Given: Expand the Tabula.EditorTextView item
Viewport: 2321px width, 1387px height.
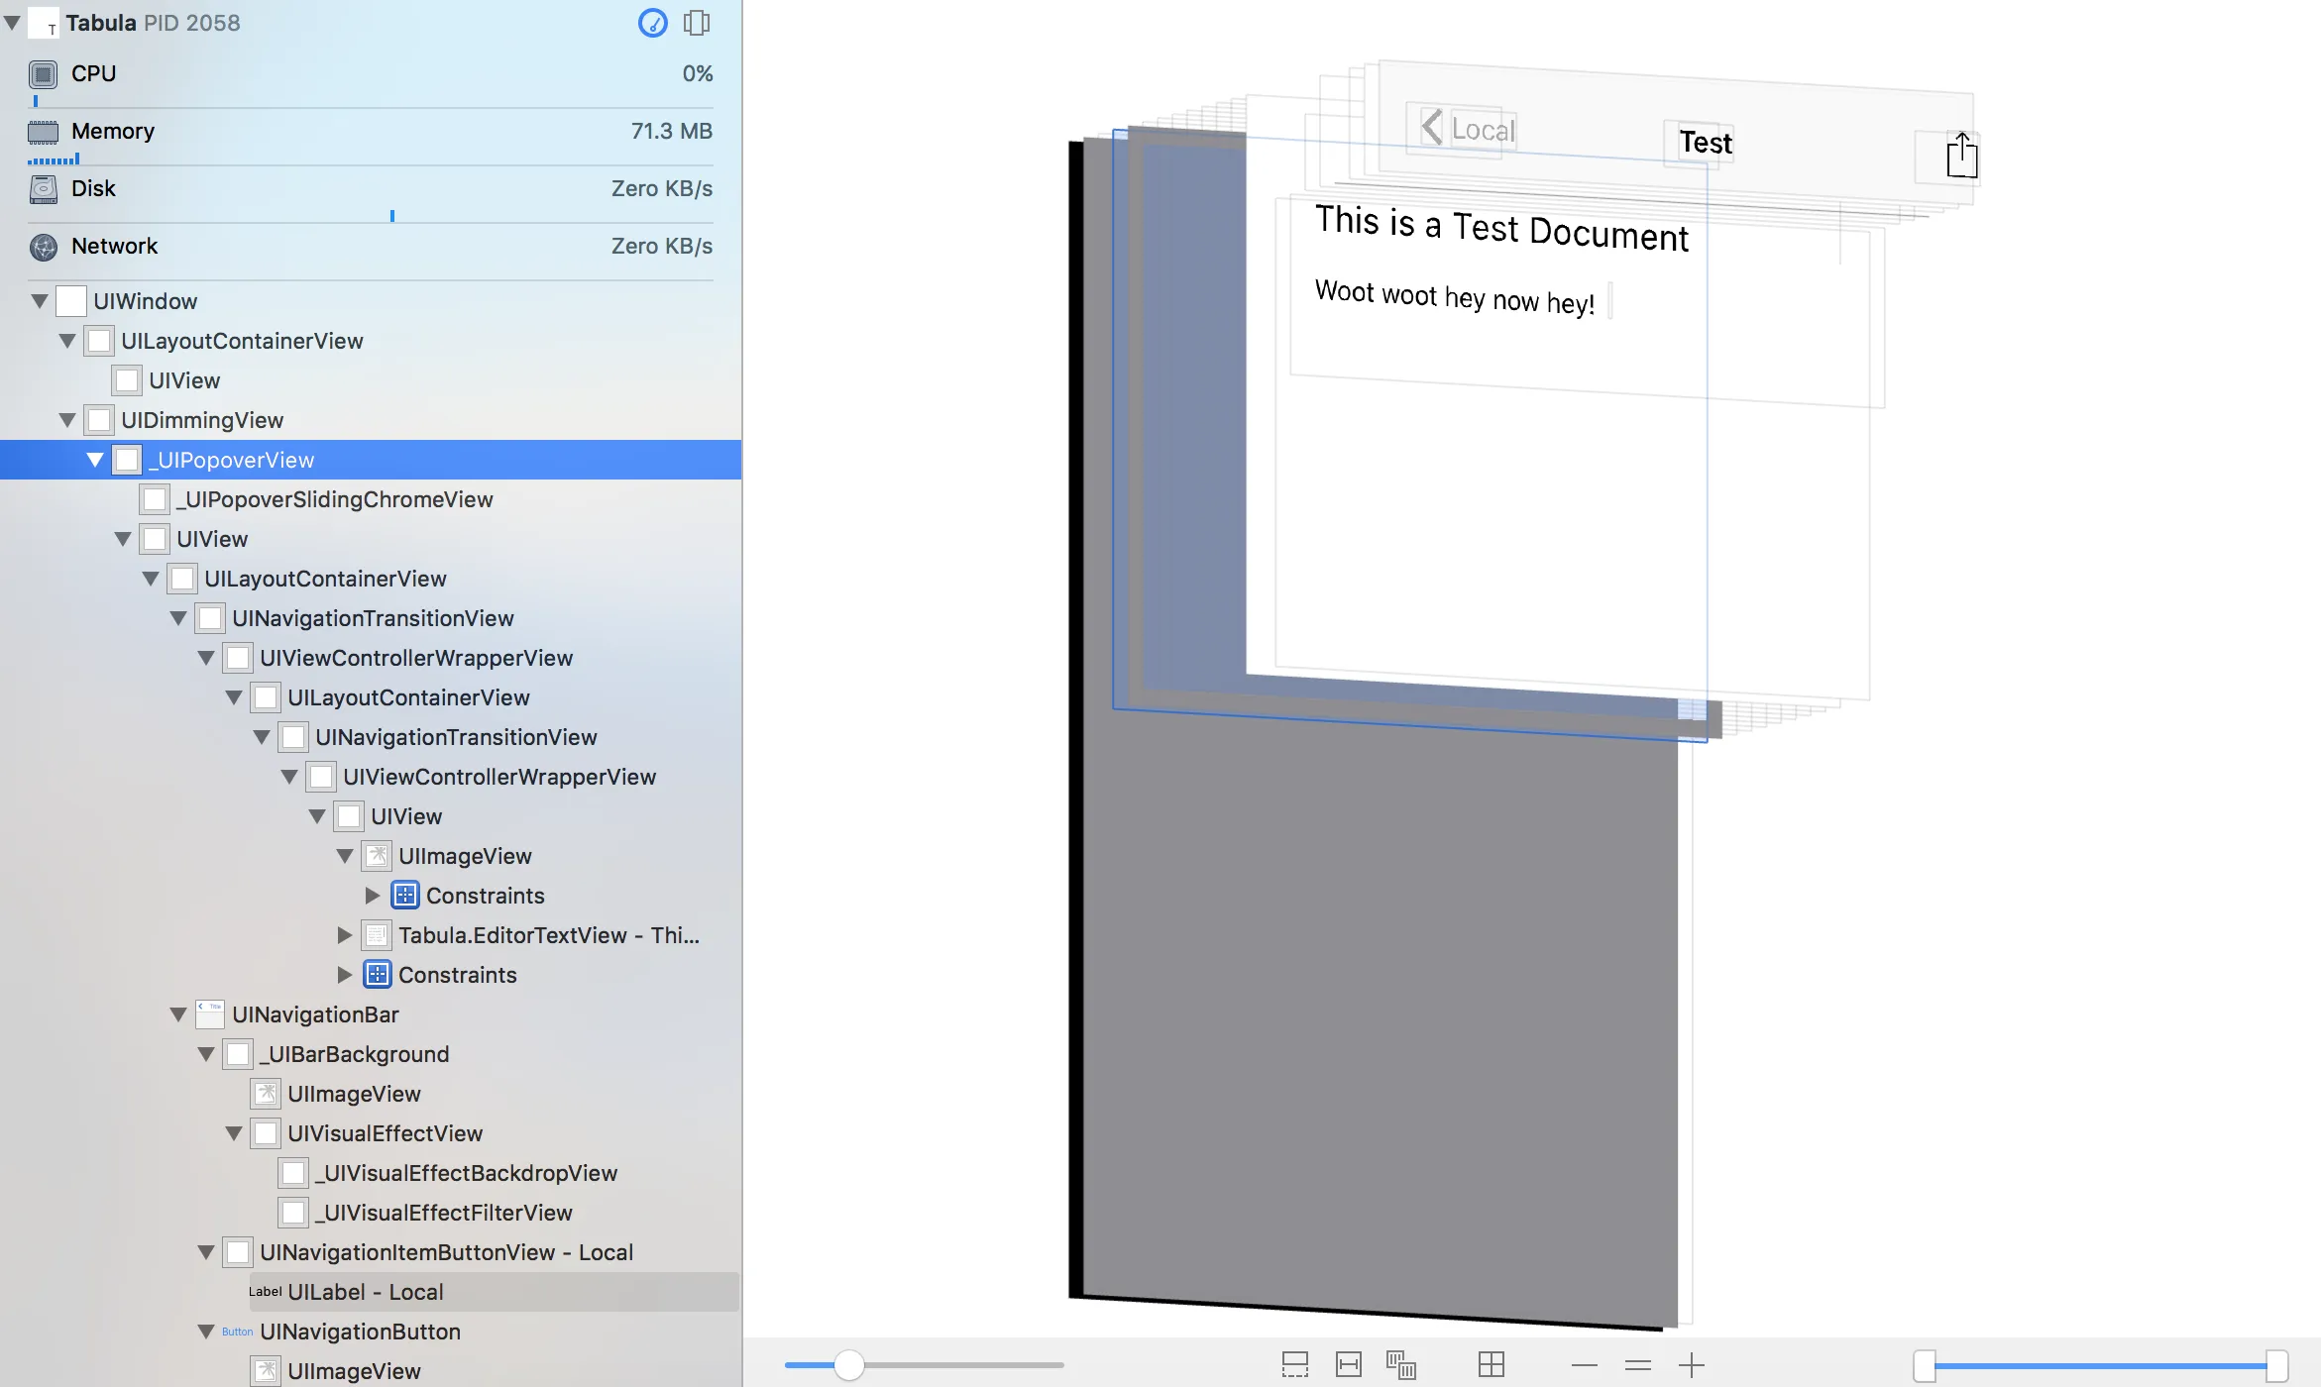Looking at the screenshot, I should coord(345,935).
